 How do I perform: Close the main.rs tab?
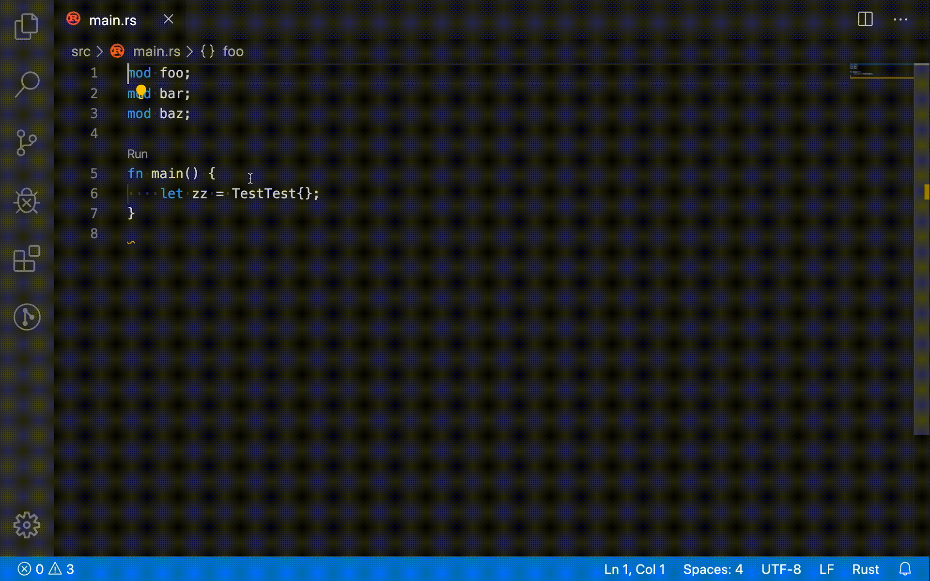click(168, 19)
